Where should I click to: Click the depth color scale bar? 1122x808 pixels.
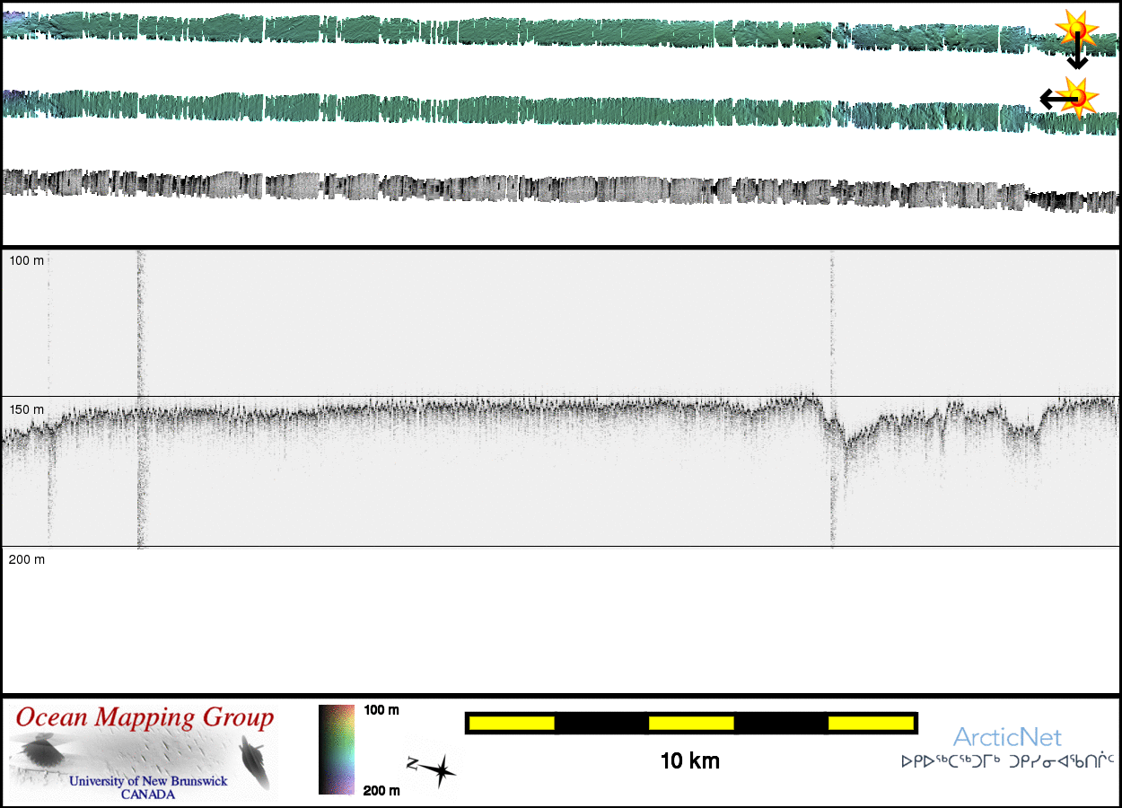(x=337, y=750)
